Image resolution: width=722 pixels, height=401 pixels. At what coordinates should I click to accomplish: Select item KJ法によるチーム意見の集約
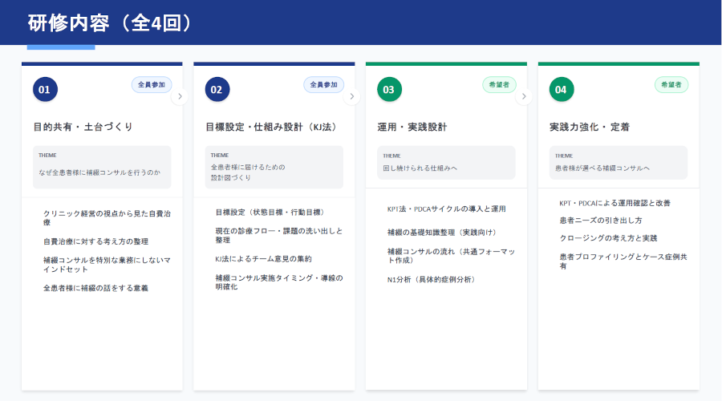[263, 259]
